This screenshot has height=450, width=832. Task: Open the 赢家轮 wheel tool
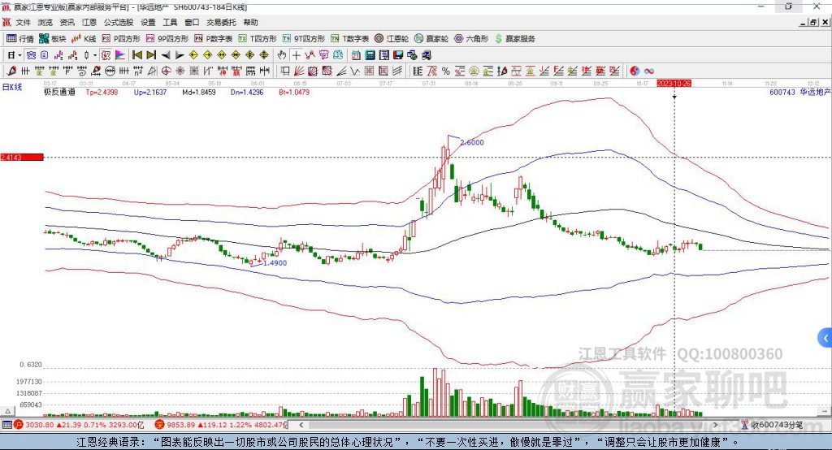pyautogui.click(x=431, y=39)
